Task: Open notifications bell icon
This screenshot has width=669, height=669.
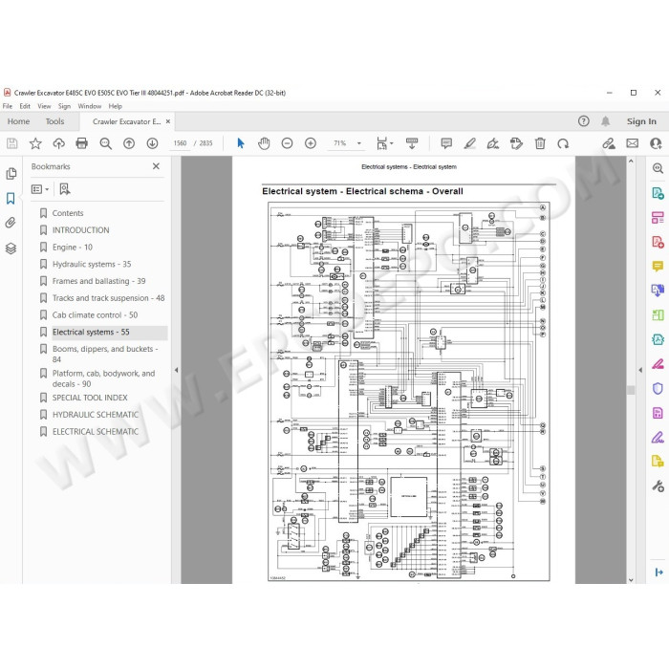Action: tap(605, 121)
